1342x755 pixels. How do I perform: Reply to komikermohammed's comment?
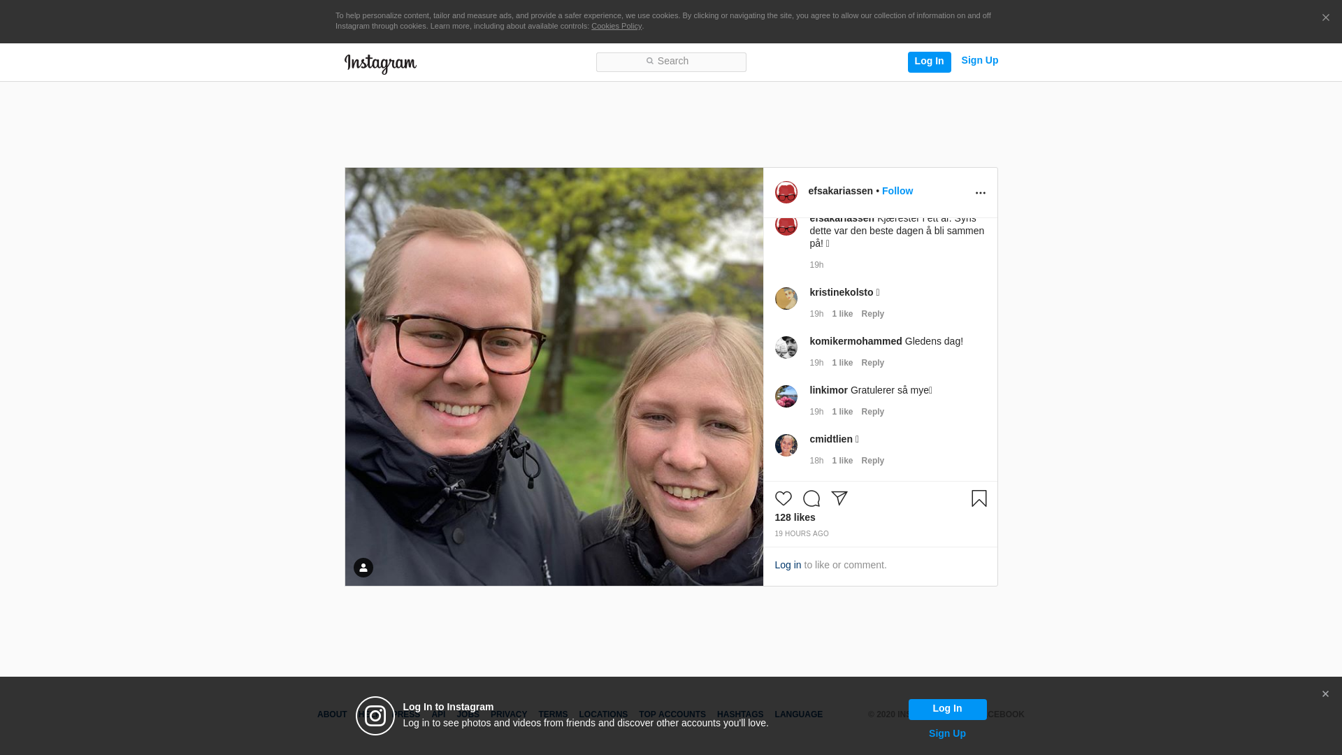click(872, 364)
